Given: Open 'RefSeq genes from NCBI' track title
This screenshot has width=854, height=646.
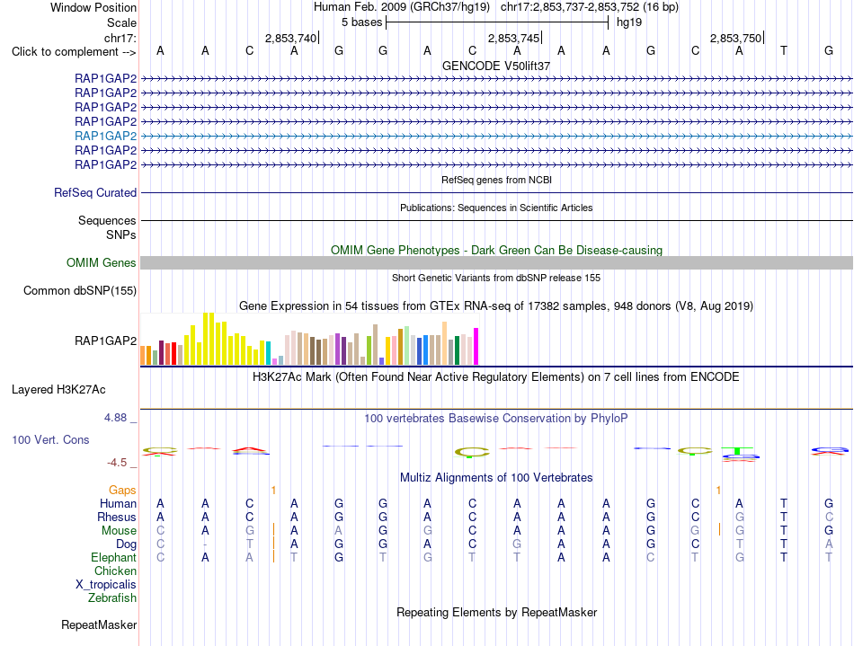Looking at the screenshot, I should (496, 180).
